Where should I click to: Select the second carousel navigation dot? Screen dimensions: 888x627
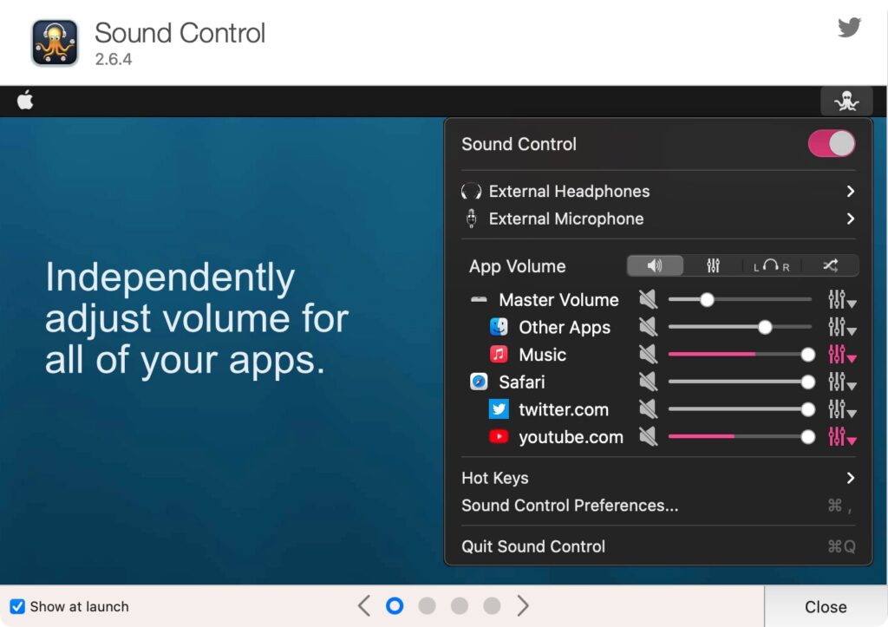point(428,605)
